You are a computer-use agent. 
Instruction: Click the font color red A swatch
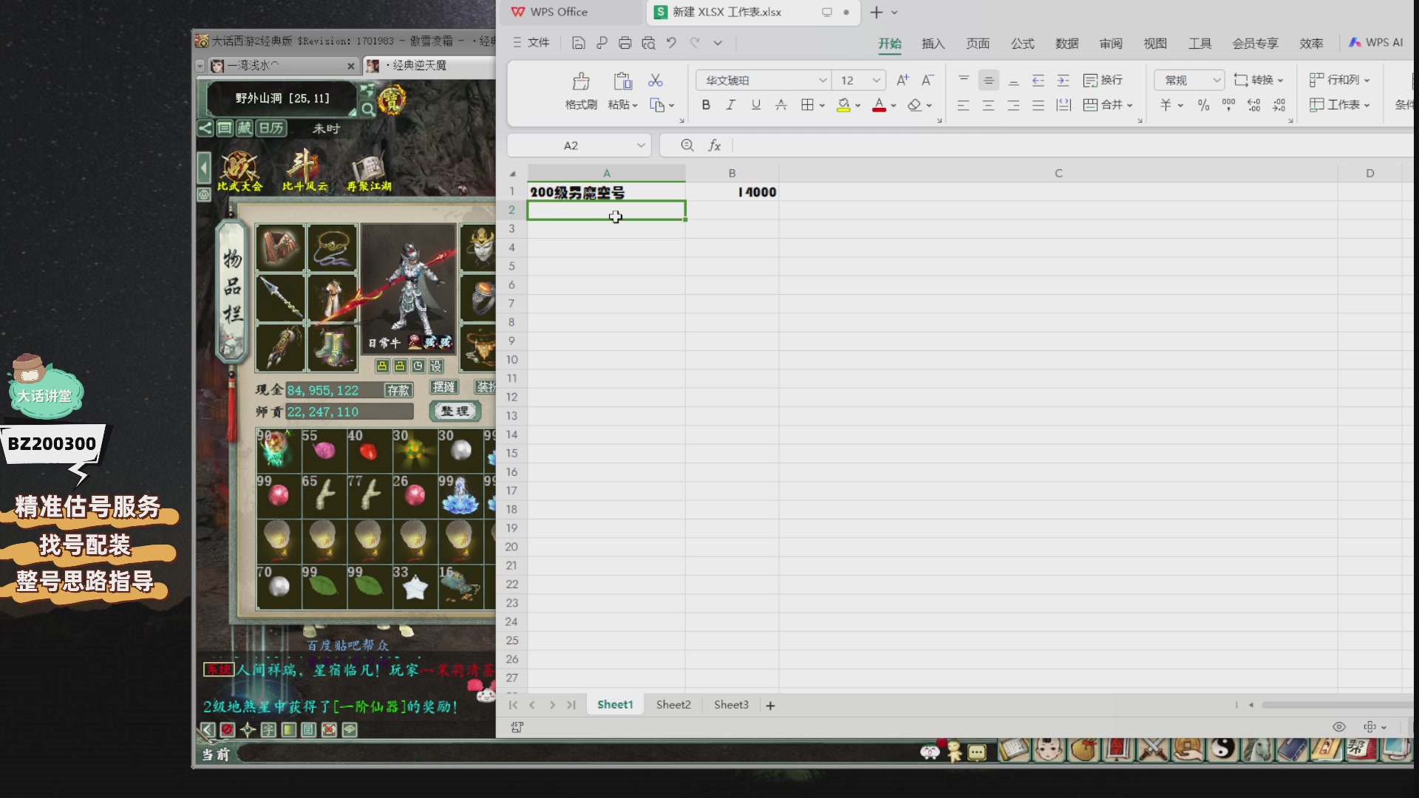tap(879, 105)
